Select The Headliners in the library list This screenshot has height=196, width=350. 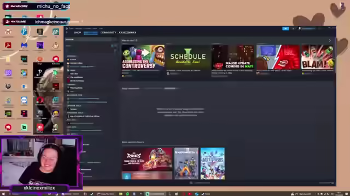click(x=76, y=77)
